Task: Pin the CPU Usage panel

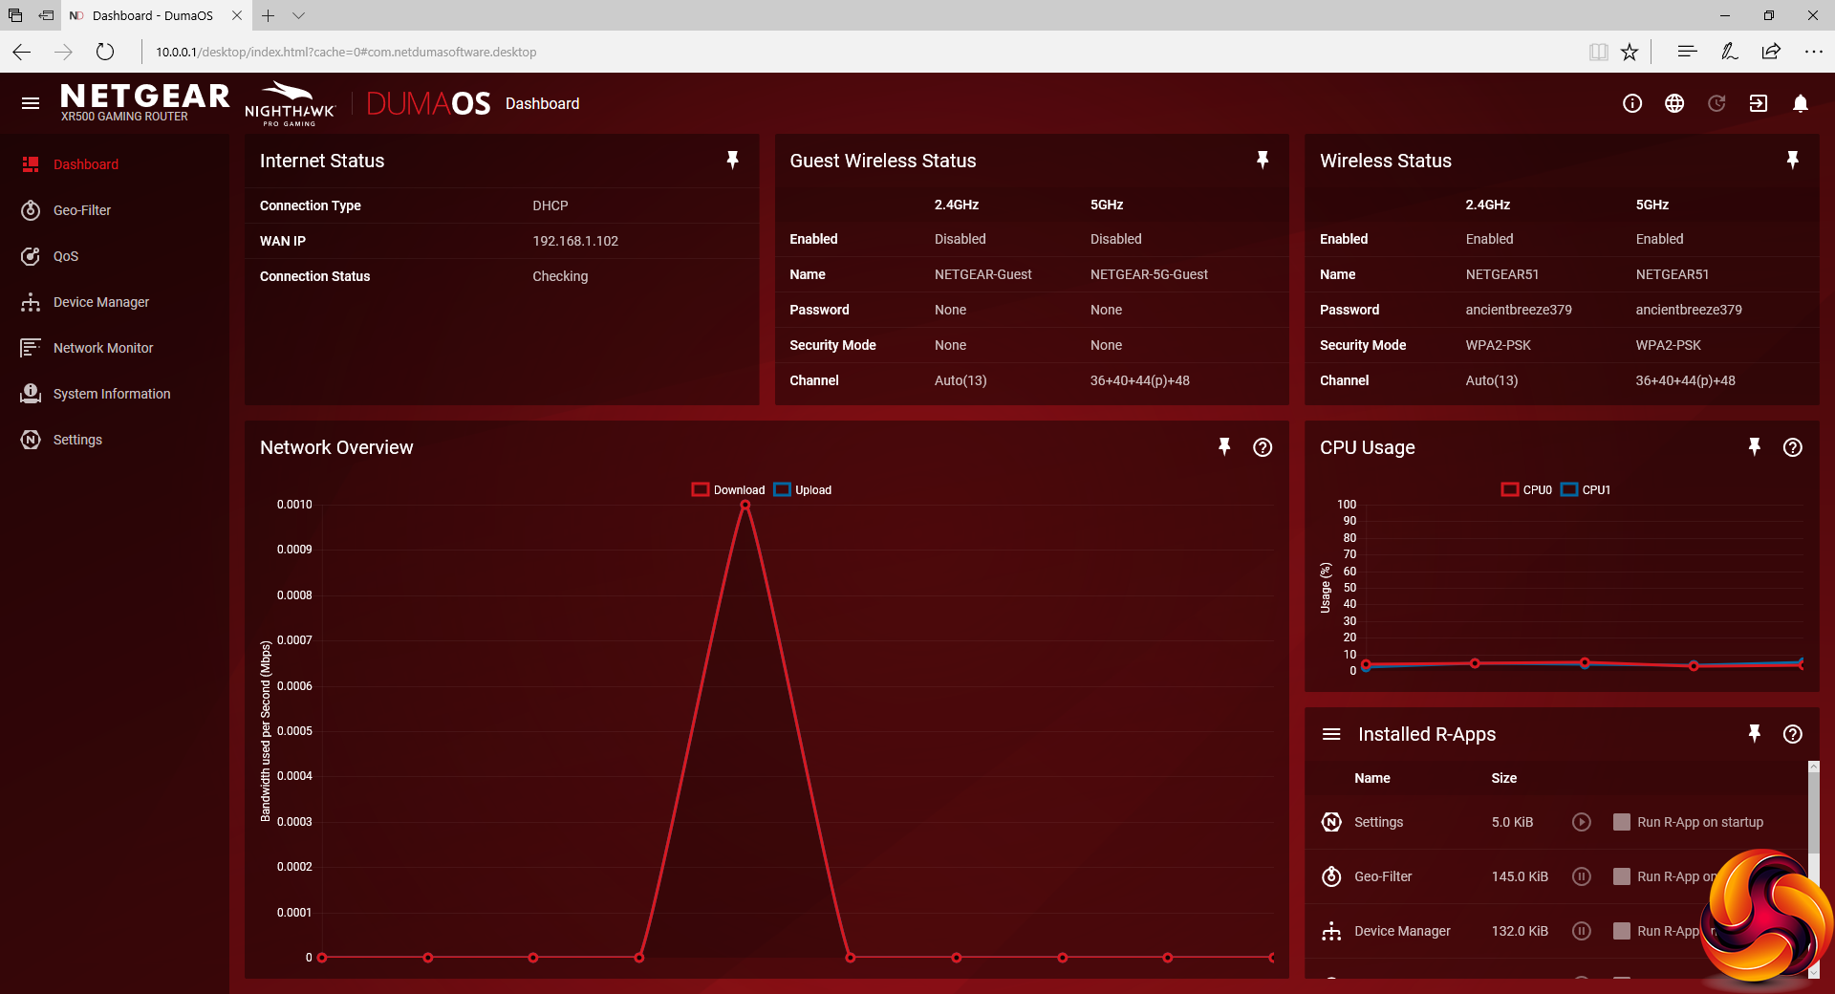Action: point(1755,447)
